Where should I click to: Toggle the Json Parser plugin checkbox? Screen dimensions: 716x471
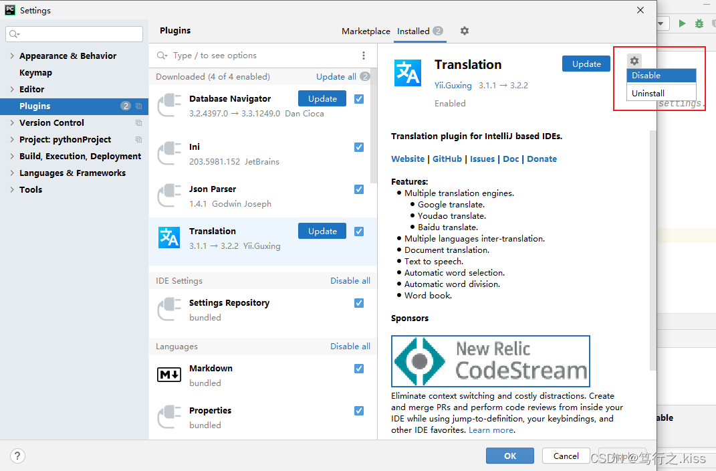click(x=359, y=189)
